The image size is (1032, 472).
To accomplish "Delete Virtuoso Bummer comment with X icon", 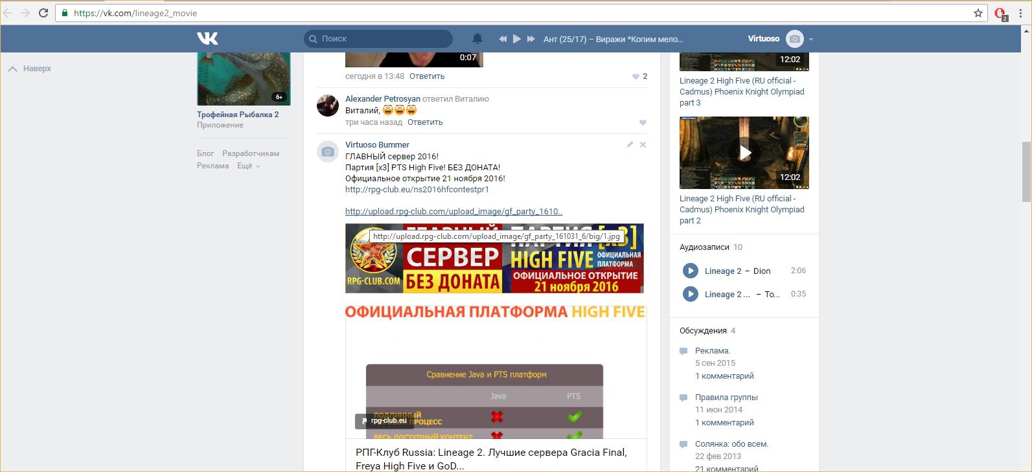I will (x=643, y=145).
